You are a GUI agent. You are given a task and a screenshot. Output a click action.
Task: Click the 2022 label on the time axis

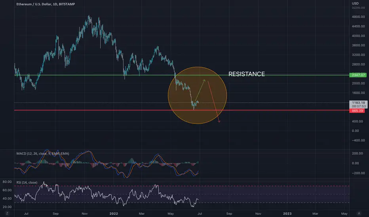point(114,213)
